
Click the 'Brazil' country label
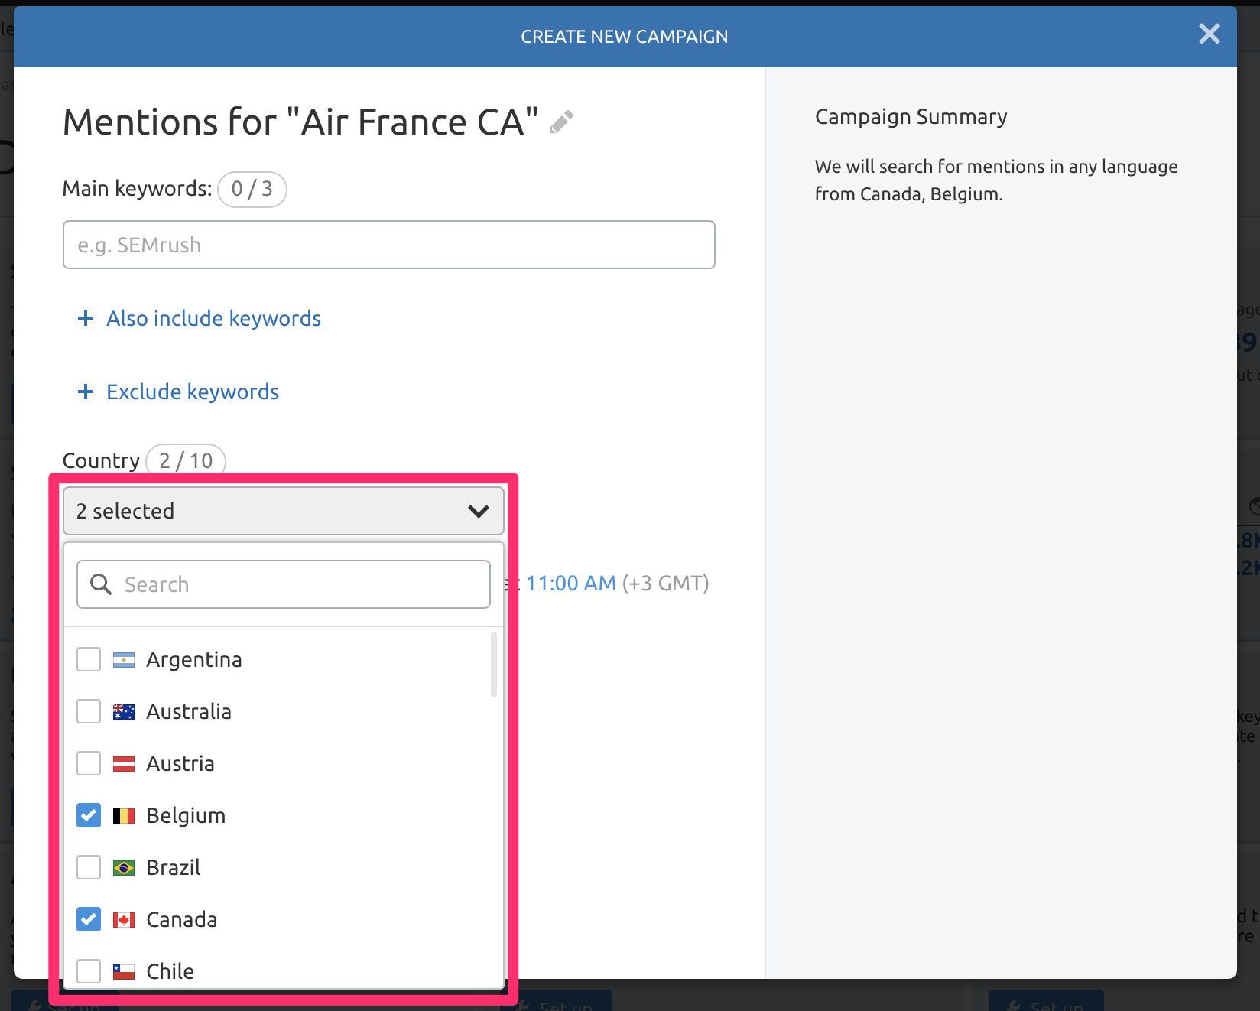coord(174,867)
